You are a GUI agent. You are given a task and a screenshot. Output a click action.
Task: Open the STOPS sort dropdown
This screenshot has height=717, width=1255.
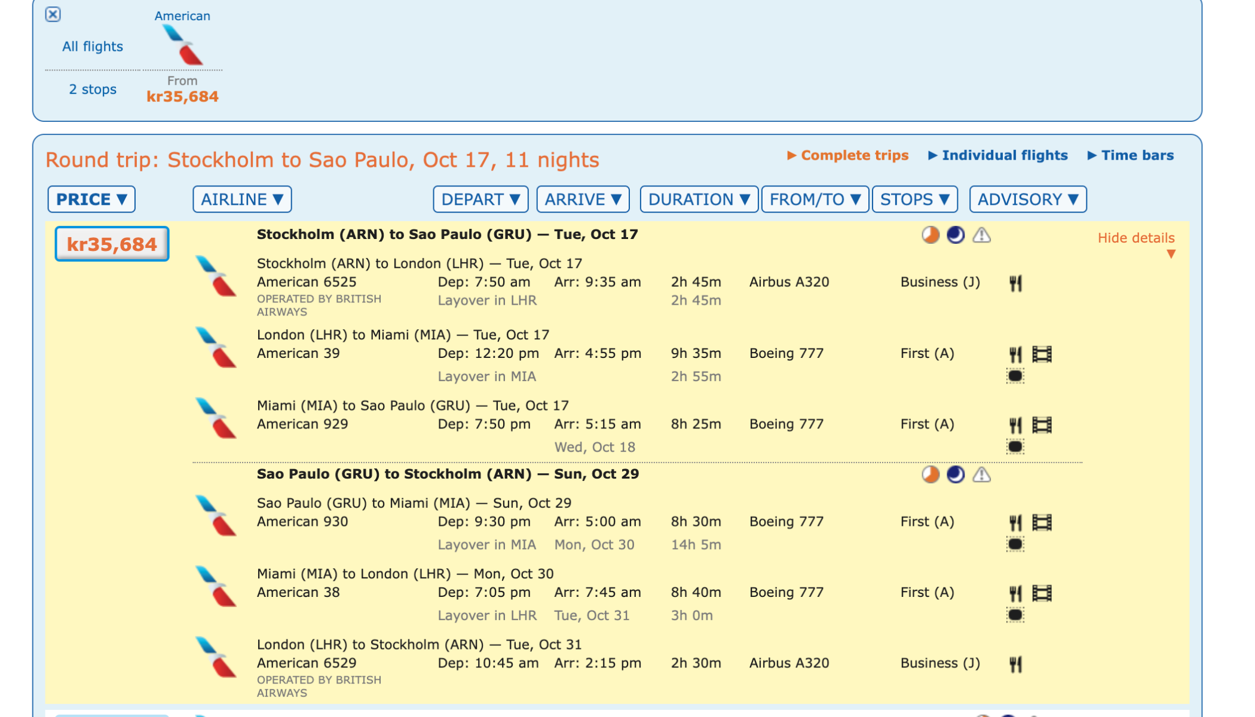click(x=915, y=199)
